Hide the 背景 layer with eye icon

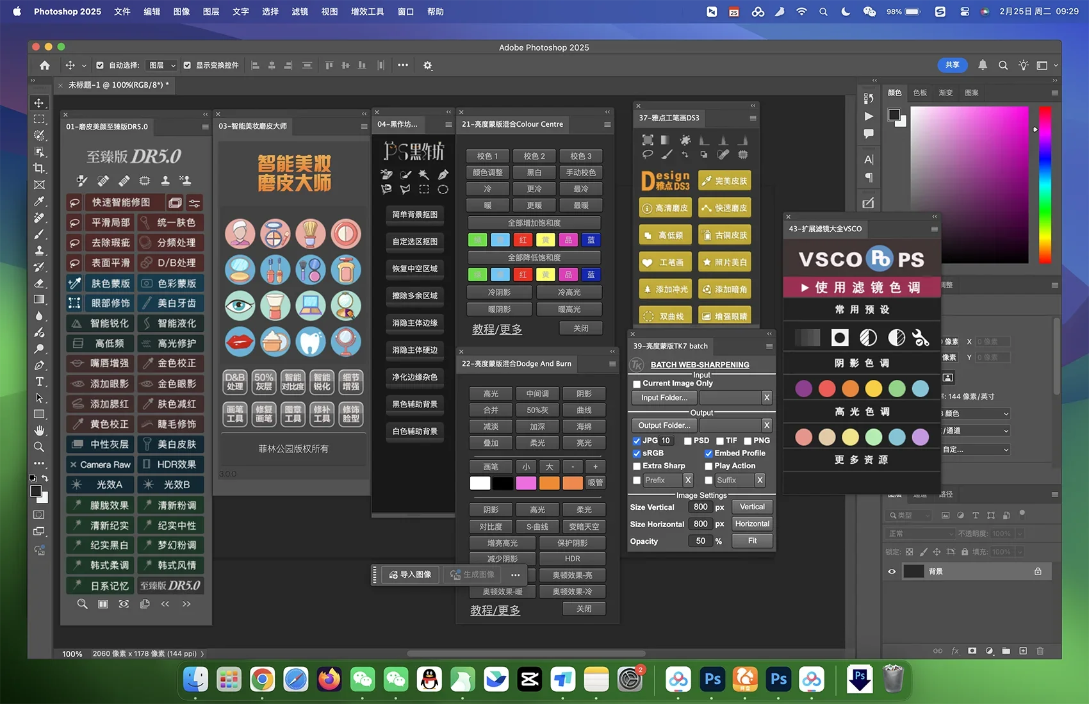pyautogui.click(x=892, y=571)
